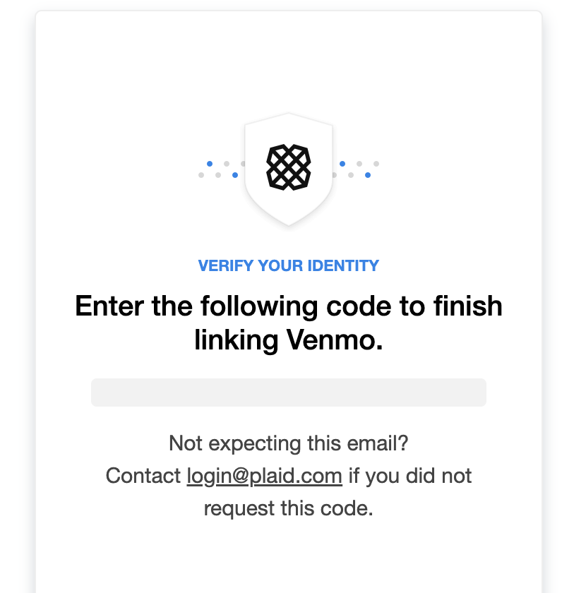Viewport: 586px width, 593px height.
Task: Click the blue VERIFY YOUR IDENTITY heading
Action: pos(289,265)
